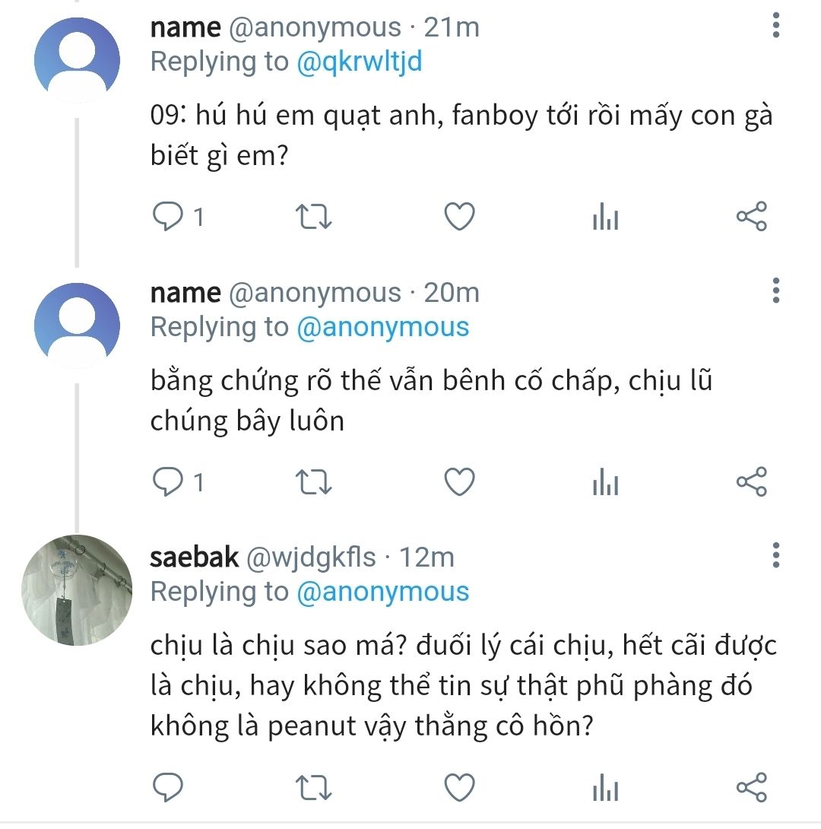This screenshot has height=829, width=821.
Task: Open more options for saebak's tweet
Action: pos(775,555)
